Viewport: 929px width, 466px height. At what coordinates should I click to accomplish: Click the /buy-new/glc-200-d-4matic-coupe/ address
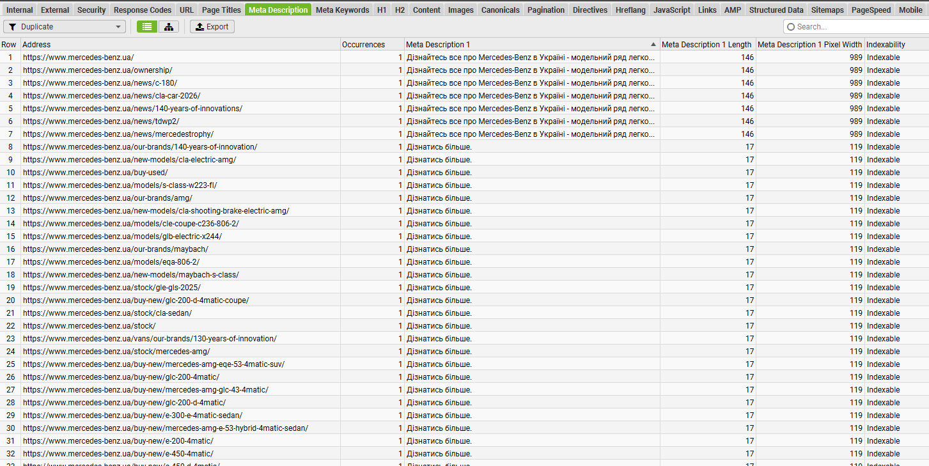pos(136,300)
